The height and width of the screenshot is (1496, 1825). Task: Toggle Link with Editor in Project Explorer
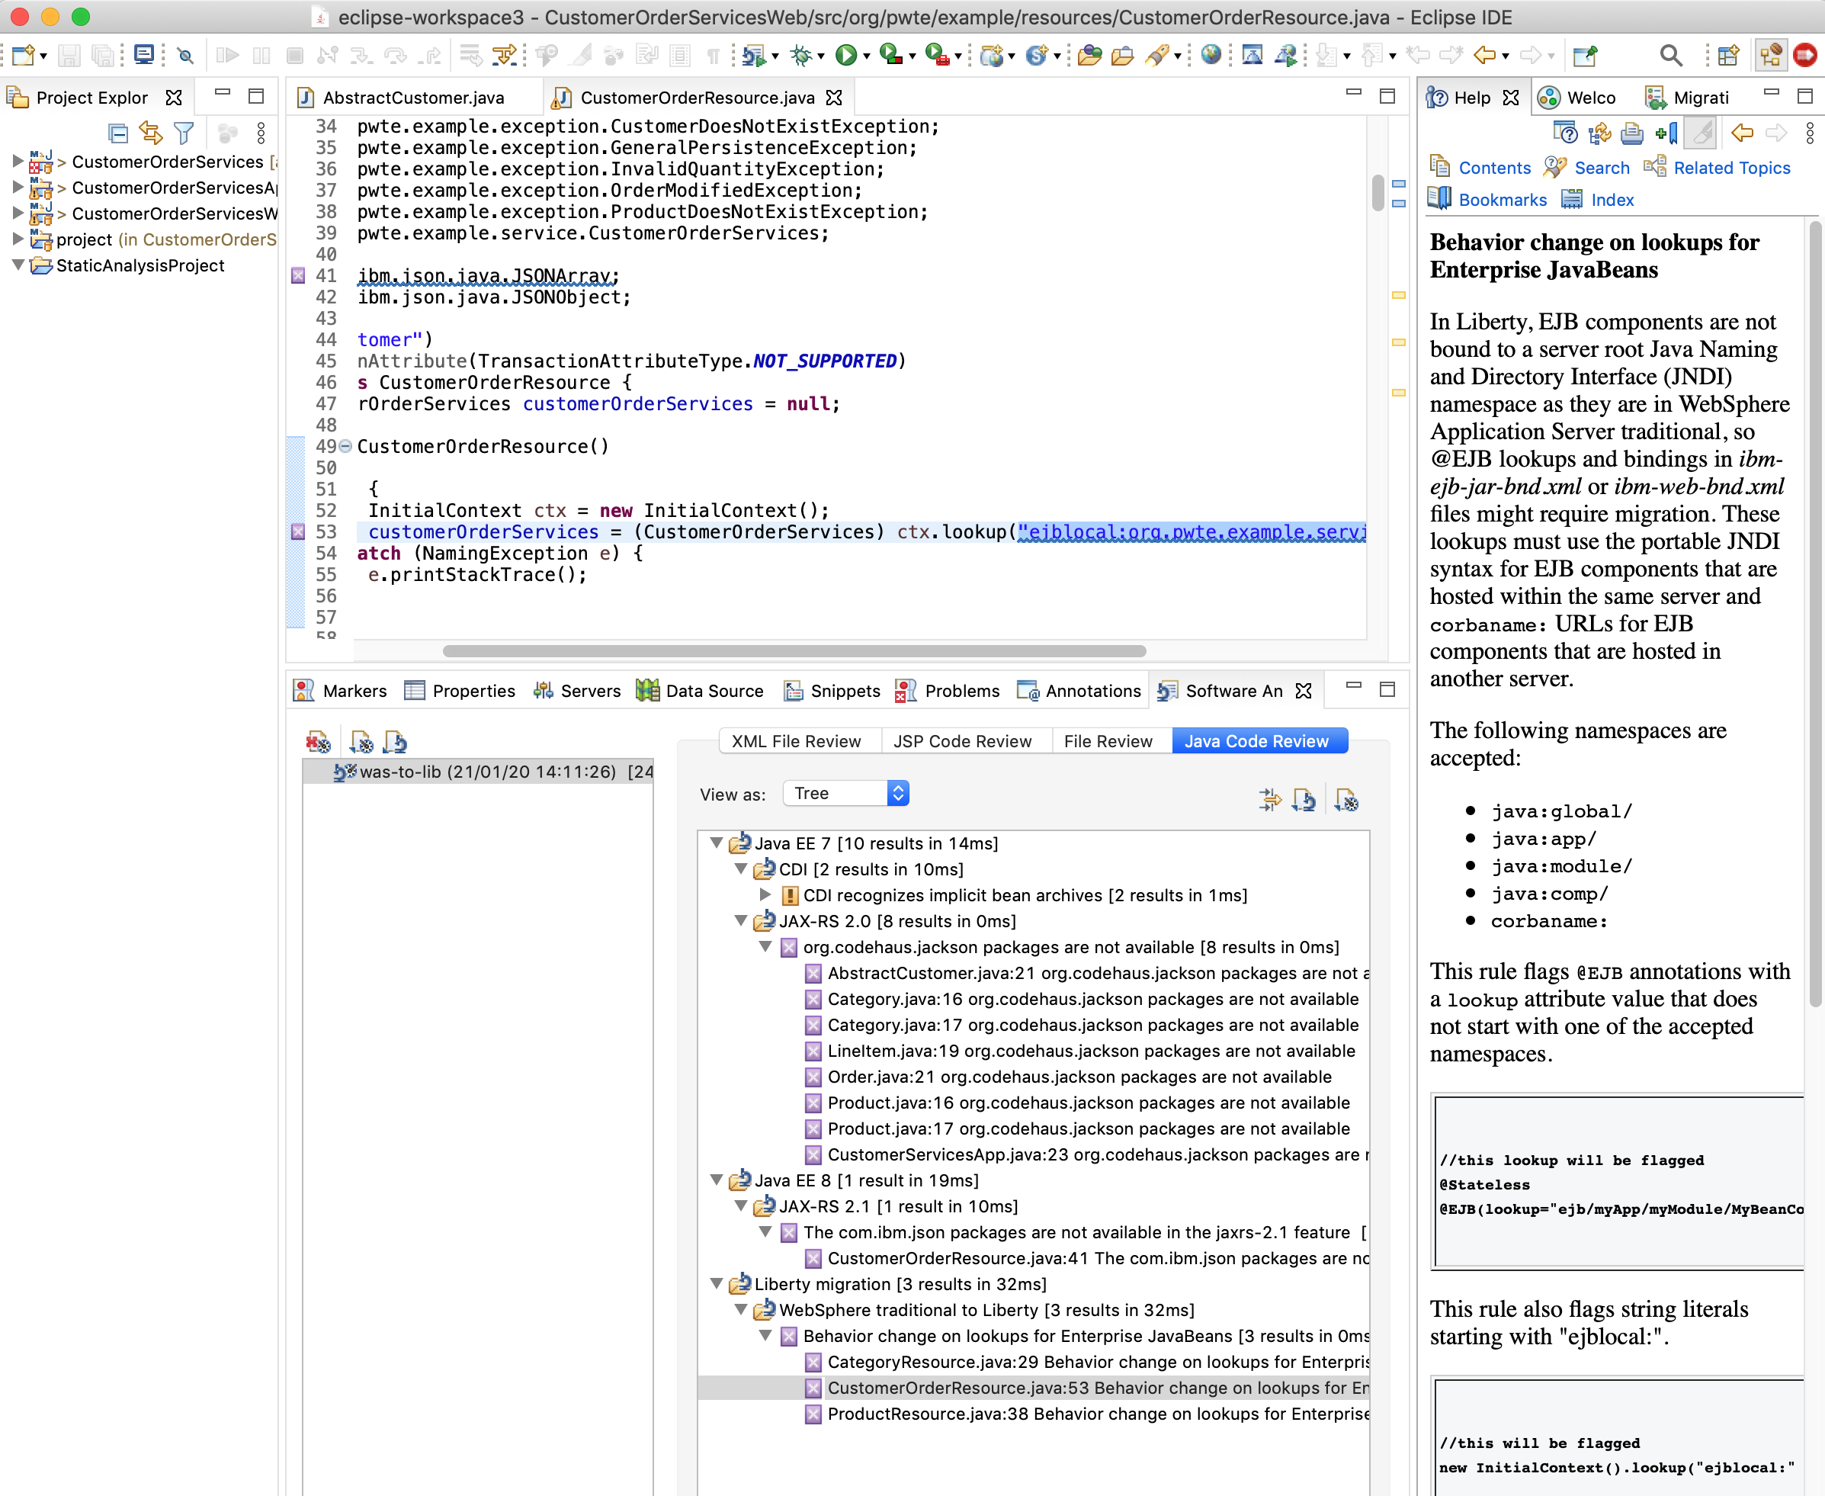click(x=151, y=133)
